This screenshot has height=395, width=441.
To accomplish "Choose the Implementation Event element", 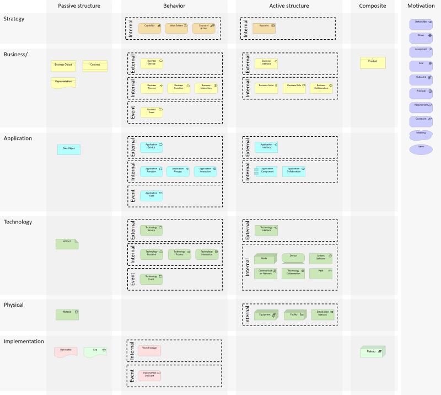I will [149, 376].
